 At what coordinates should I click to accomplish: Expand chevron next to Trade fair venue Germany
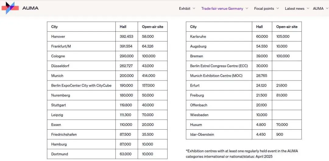(x=247, y=9)
